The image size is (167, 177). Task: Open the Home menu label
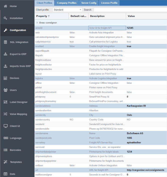click(x=13, y=6)
